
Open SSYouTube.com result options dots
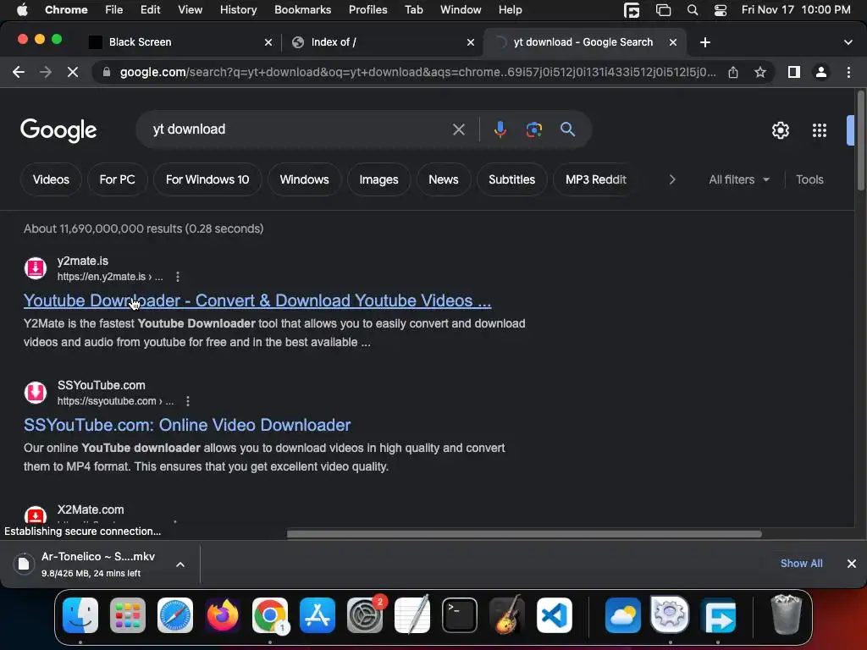[188, 401]
